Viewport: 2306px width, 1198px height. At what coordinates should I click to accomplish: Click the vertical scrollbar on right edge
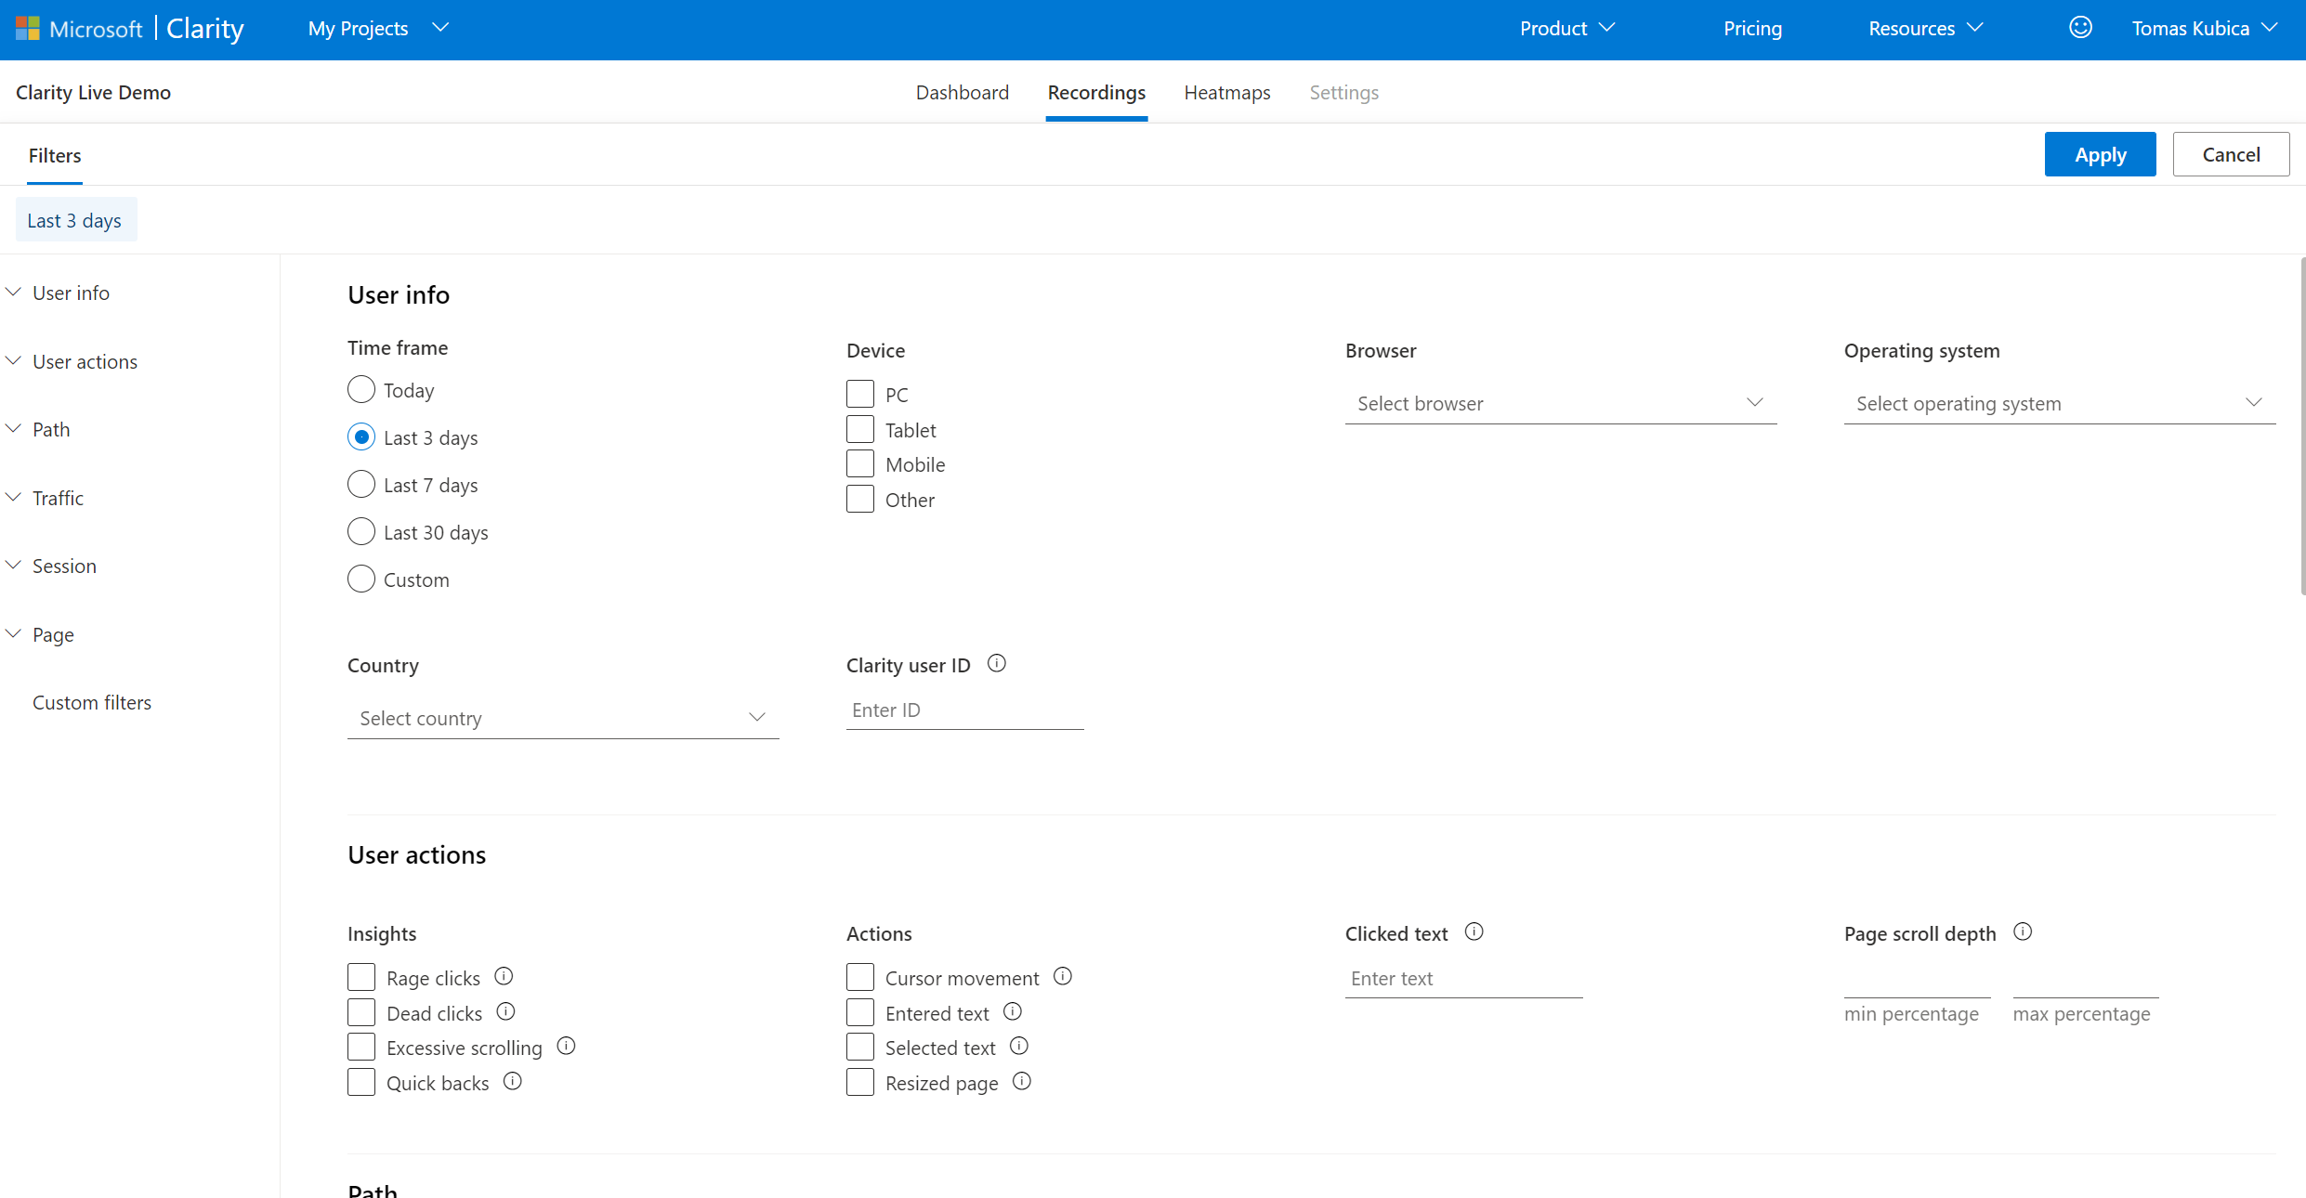pos(2301,427)
